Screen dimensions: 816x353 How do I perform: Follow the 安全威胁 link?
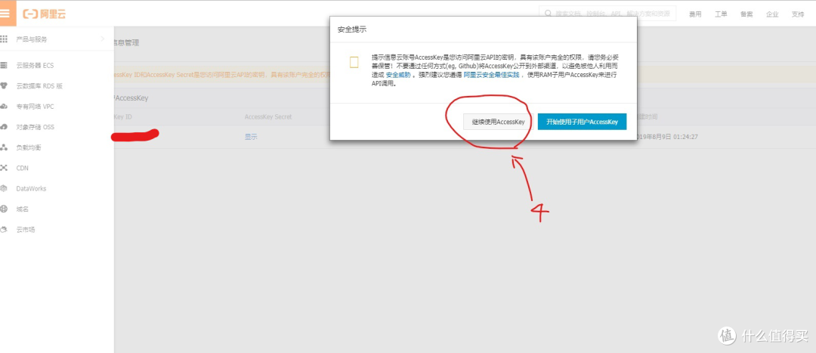tap(398, 75)
